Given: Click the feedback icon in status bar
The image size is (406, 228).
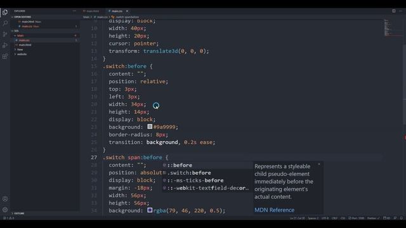Looking at the screenshot, I should pyautogui.click(x=395, y=218).
